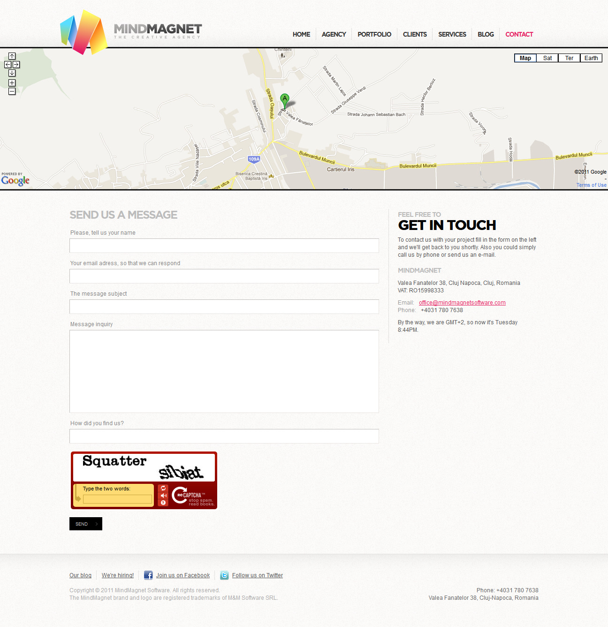Open the CLIENTS page

415,34
